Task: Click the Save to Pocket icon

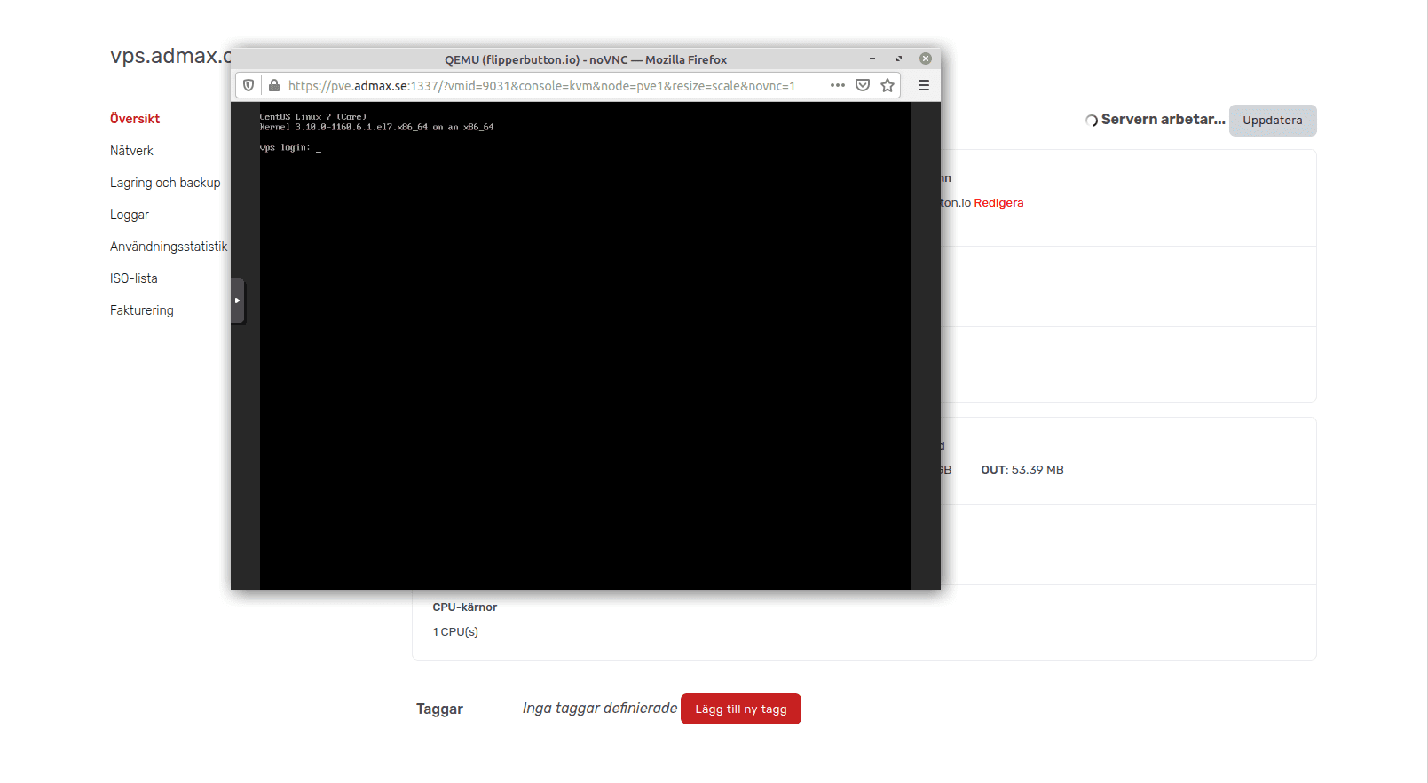Action: point(863,85)
